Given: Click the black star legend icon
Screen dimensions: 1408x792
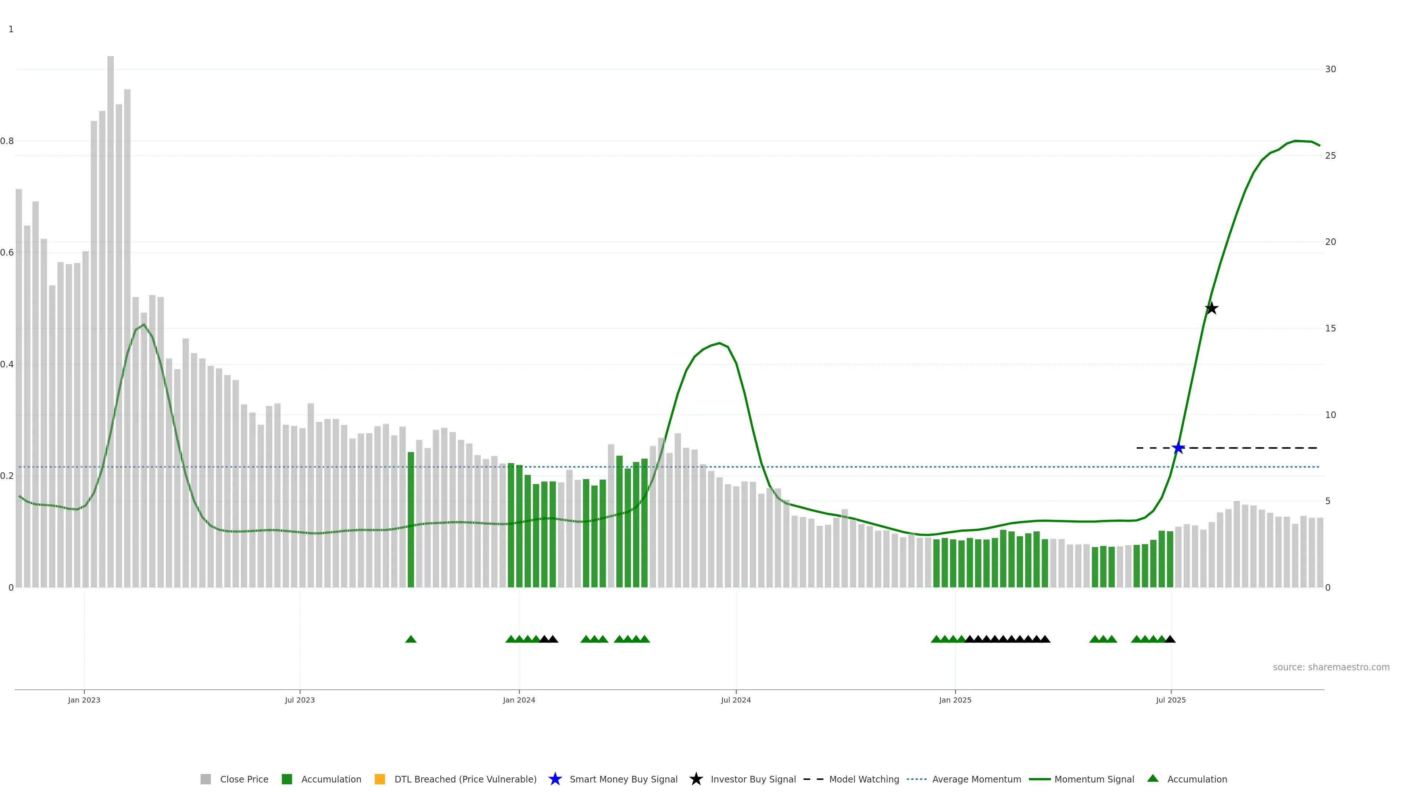Looking at the screenshot, I should [x=696, y=779].
